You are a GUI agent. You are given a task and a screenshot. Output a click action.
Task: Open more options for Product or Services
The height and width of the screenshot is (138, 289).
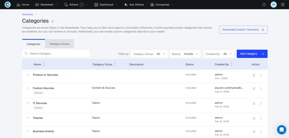pos(261,75)
